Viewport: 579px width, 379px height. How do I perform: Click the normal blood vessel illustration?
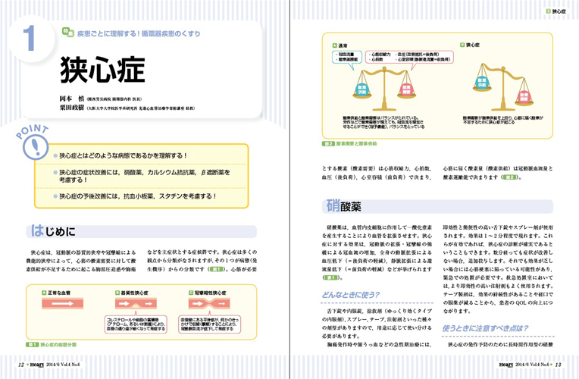(62, 304)
